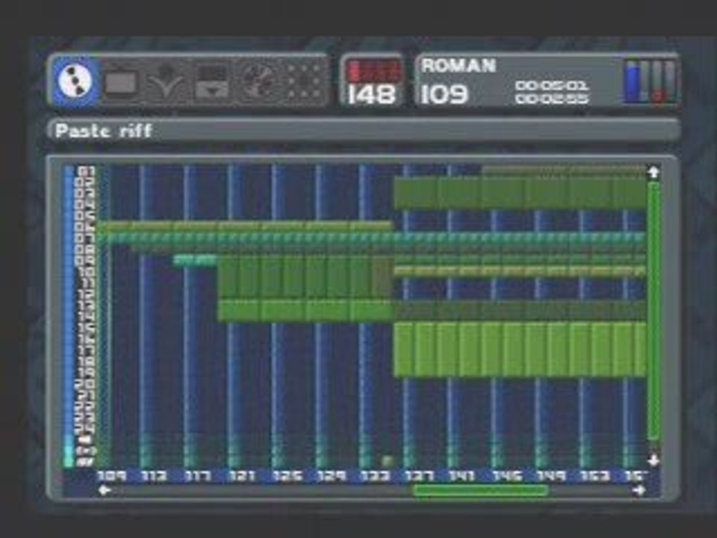Select the round dial toolbar icon

point(258,82)
